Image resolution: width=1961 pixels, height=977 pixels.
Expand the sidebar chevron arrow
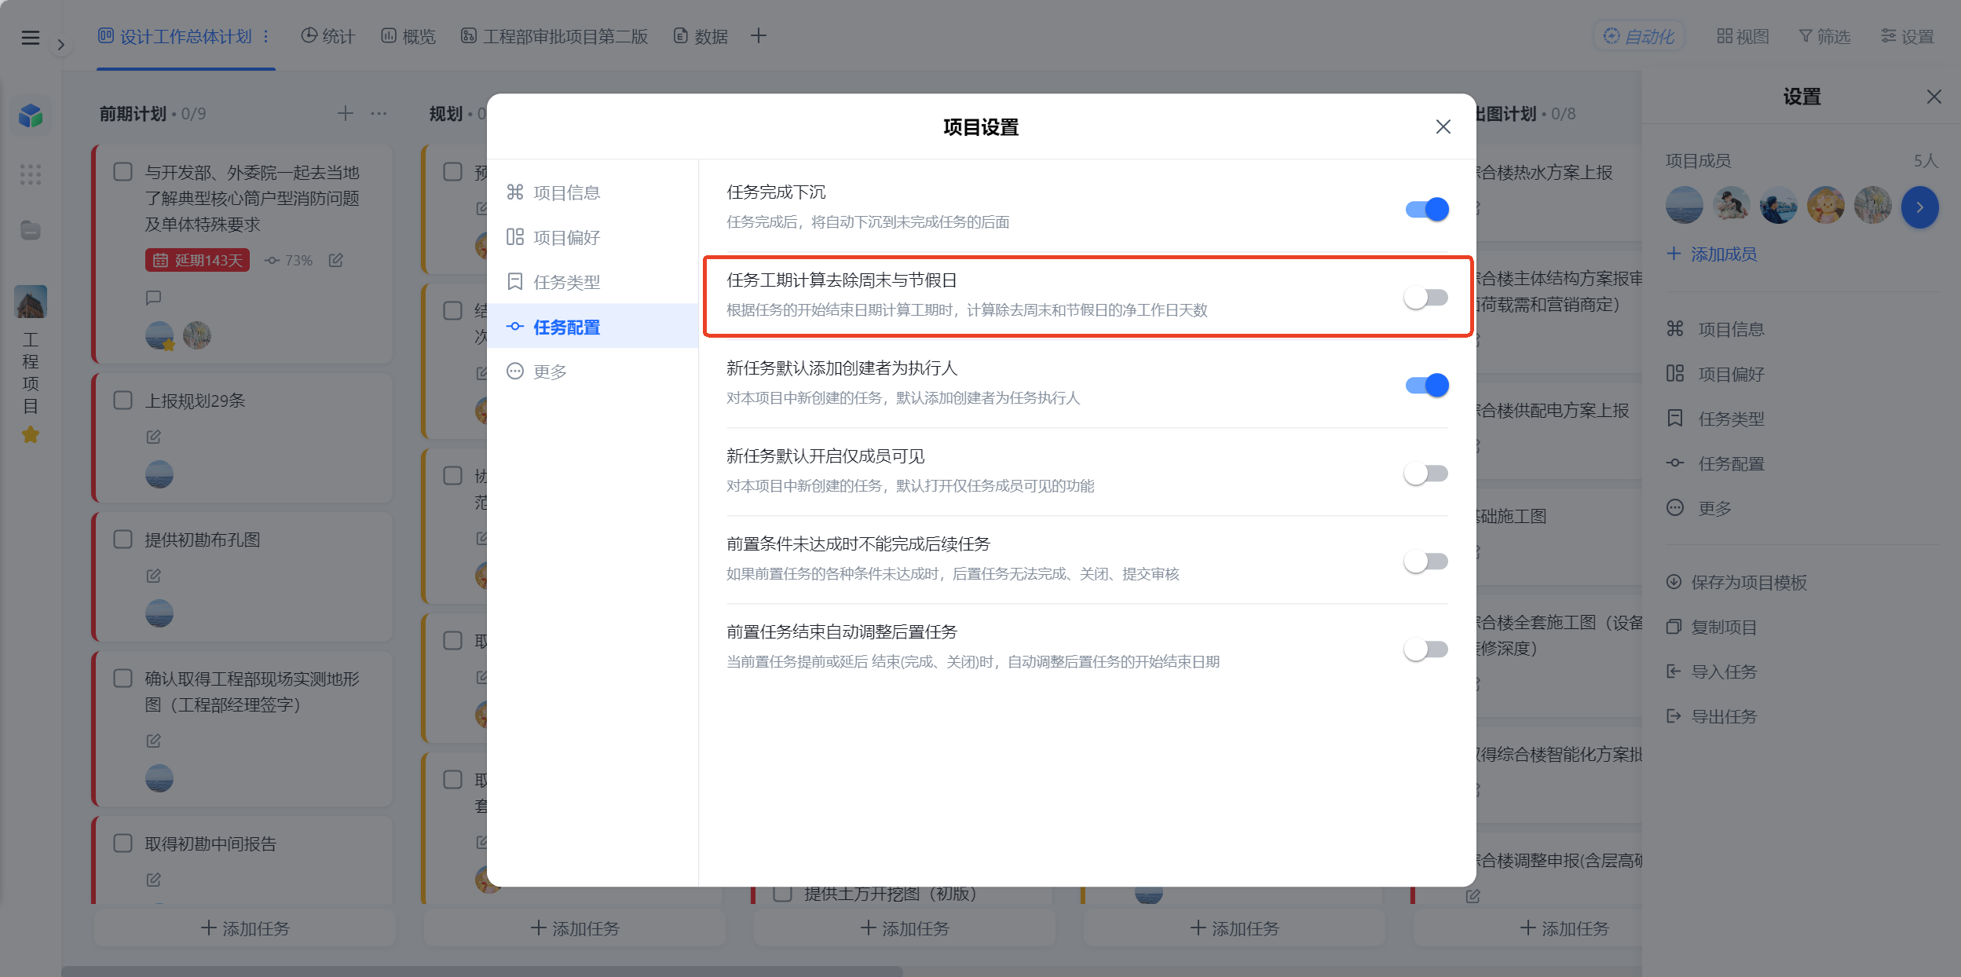(60, 45)
